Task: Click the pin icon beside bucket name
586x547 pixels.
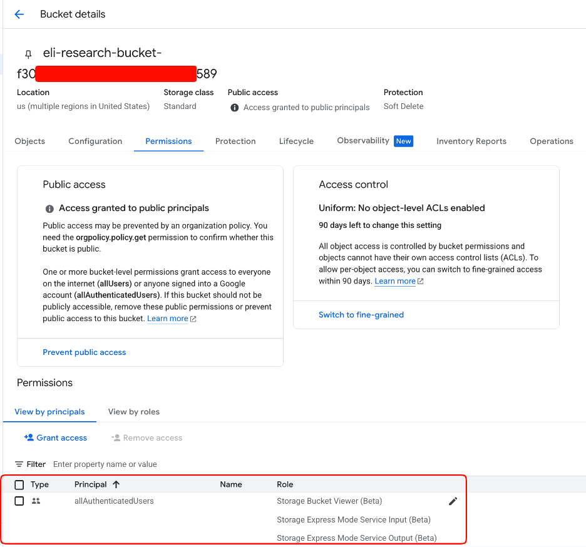Action: [x=28, y=54]
